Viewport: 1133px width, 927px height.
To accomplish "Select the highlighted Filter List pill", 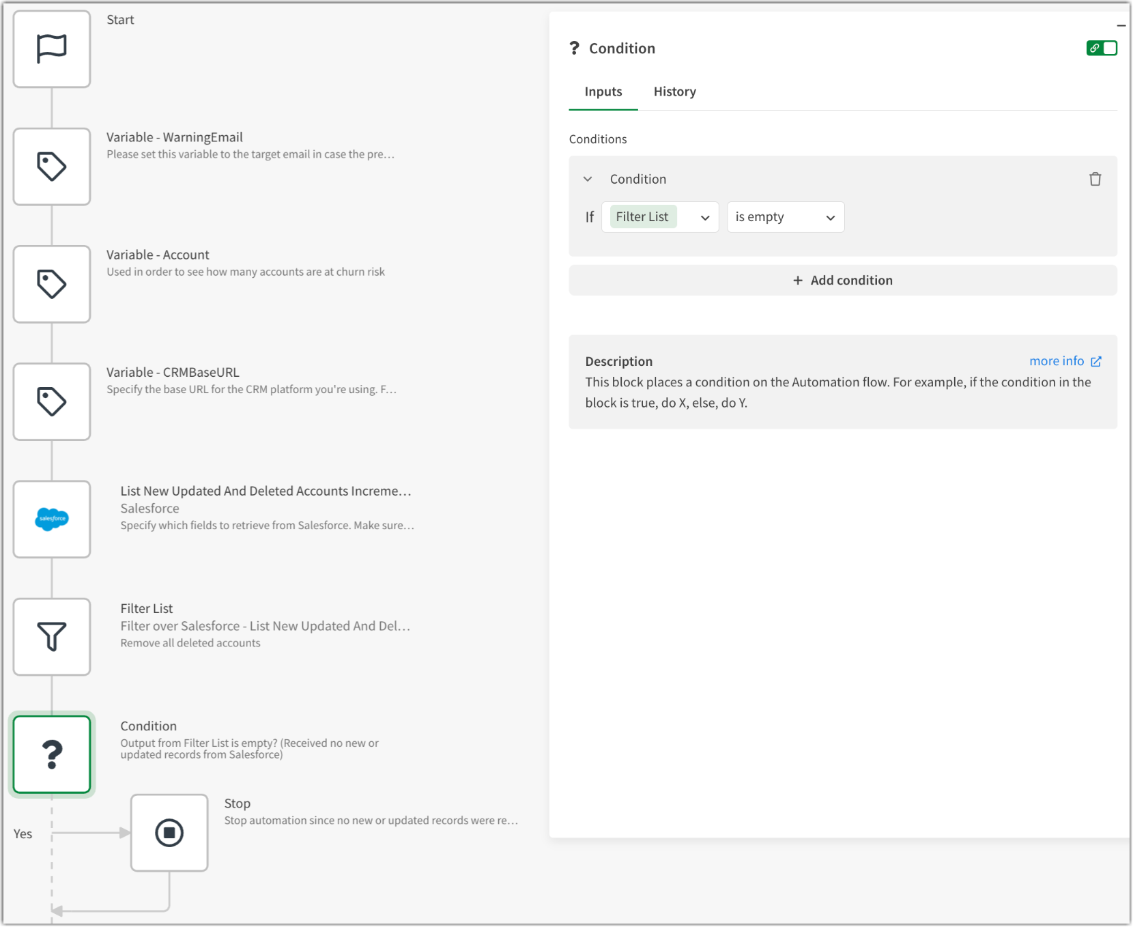I will (642, 216).
